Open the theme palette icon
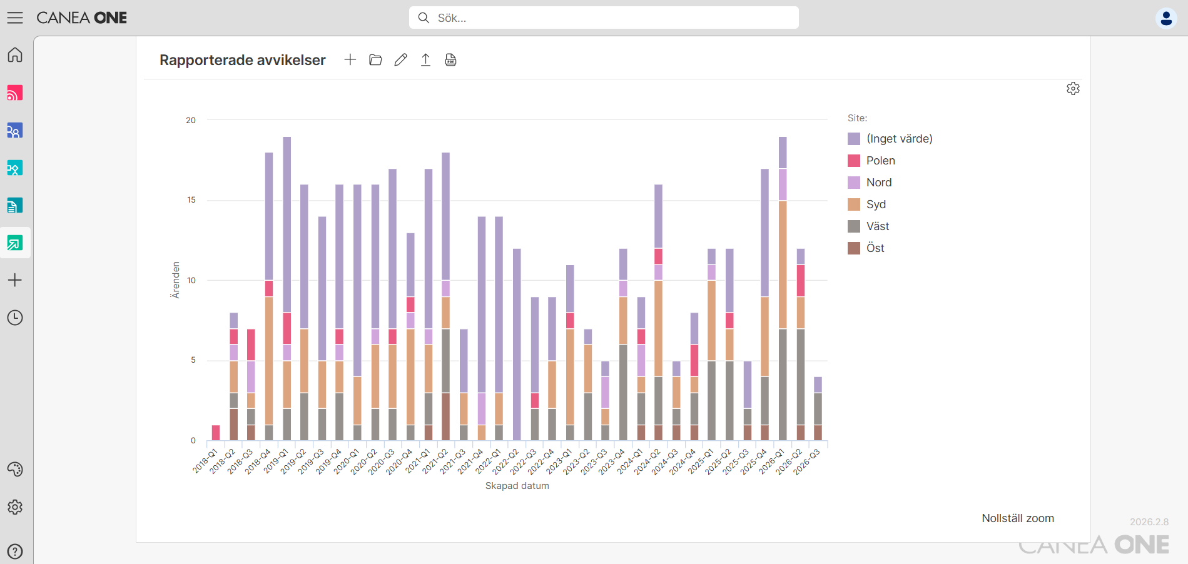 15,470
